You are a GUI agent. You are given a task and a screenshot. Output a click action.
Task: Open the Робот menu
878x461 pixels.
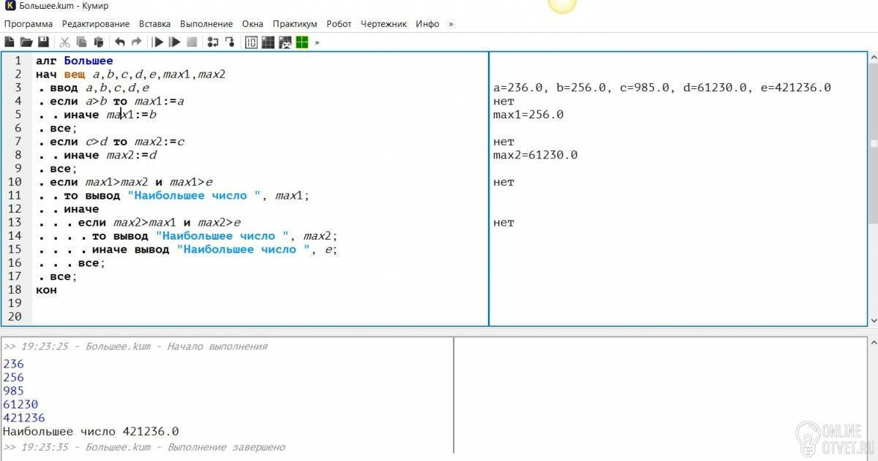[x=339, y=24]
